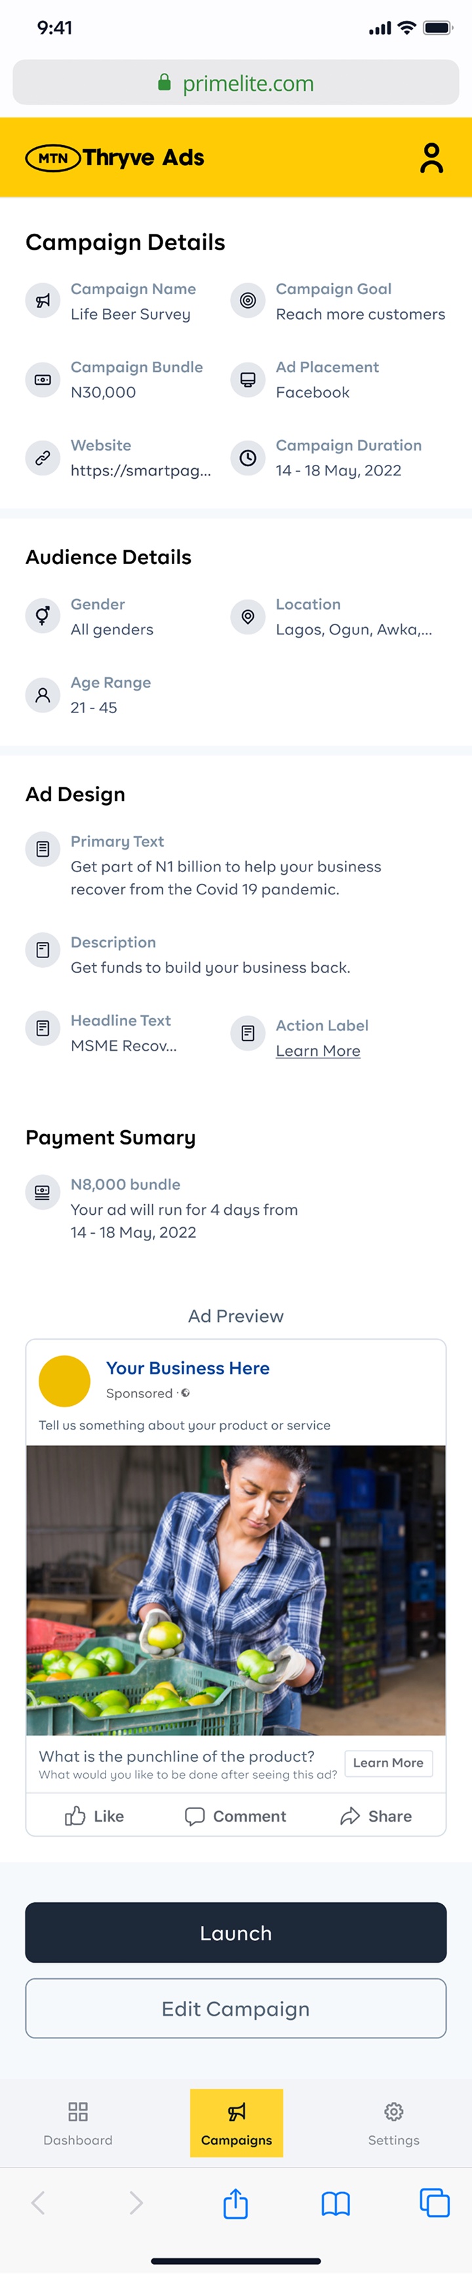Click the Campaign Duration clock icon
Screen dimensions: 472x2274
[x=247, y=458]
